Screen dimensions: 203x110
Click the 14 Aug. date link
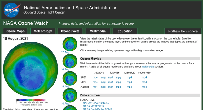point(65,103)
